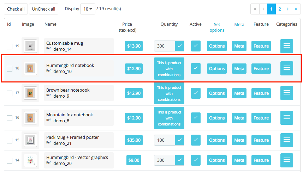The height and width of the screenshot is (172, 303).
Task: Open the Display results-per-page dropdown
Action: pos(88,9)
